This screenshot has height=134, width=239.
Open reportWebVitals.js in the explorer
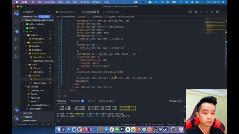tap(40, 105)
